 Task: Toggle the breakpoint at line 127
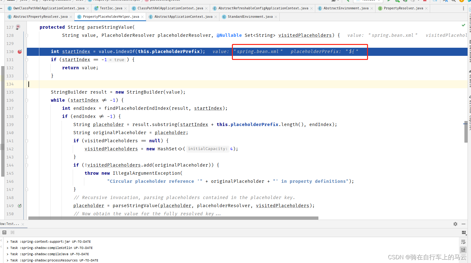point(18,27)
